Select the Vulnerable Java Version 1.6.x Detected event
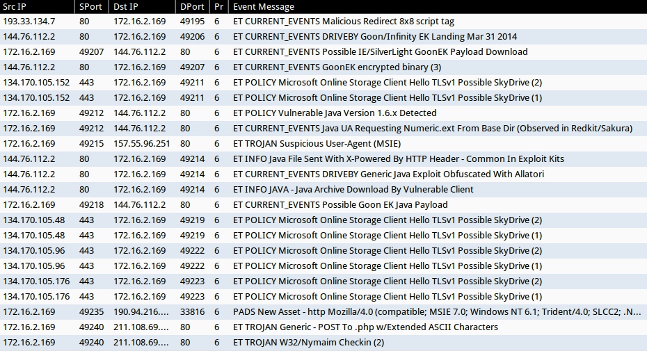 point(335,113)
